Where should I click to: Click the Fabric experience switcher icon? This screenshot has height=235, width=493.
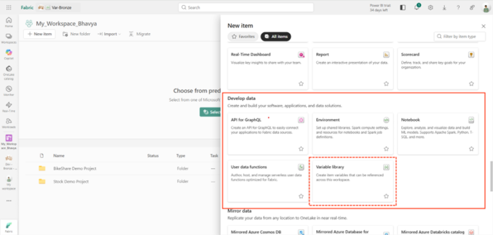[x=9, y=227]
